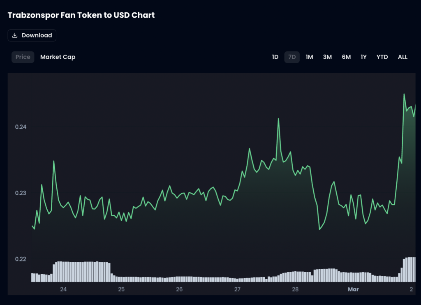Click the 24 date label on x-axis

(63, 289)
